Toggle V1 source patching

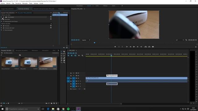coord(68,78)
